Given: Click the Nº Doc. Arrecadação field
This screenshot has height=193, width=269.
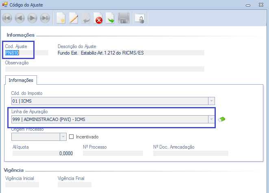Looking at the screenshot, I should pyautogui.click(x=191, y=153).
